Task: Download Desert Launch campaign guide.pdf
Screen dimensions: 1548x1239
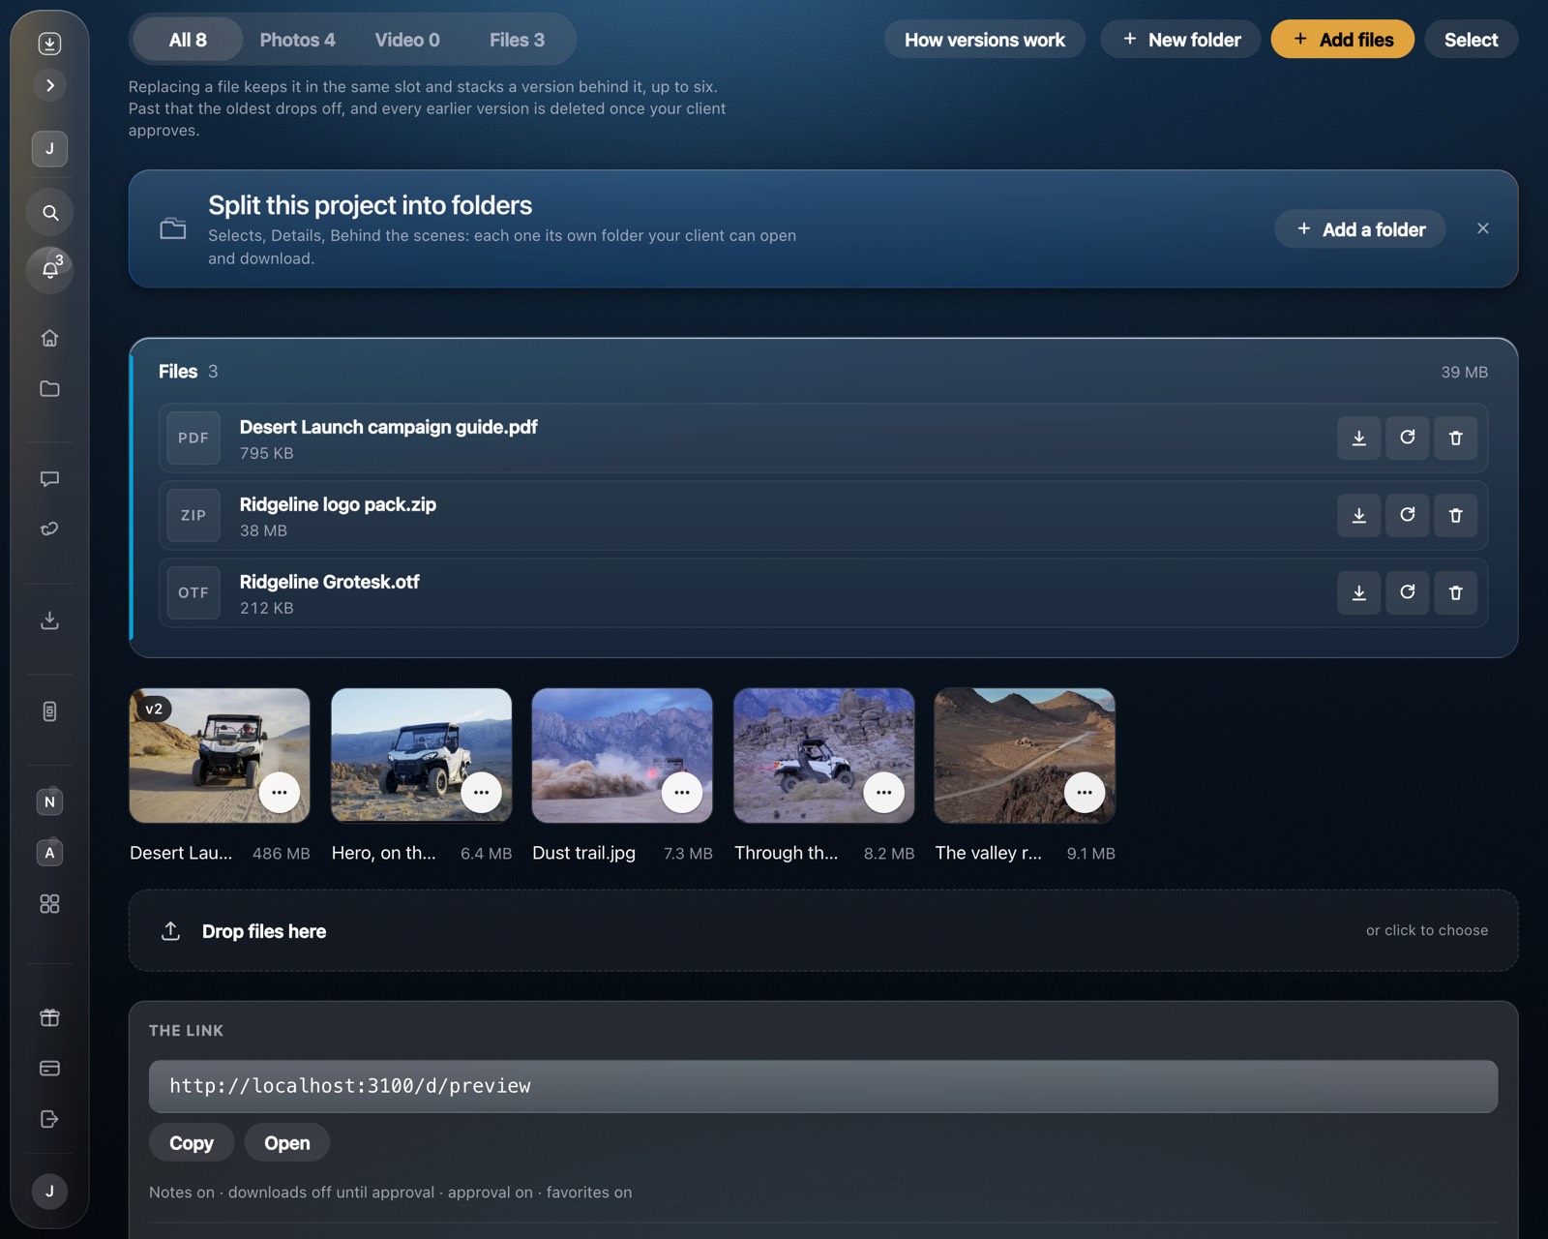Action: [x=1359, y=438]
